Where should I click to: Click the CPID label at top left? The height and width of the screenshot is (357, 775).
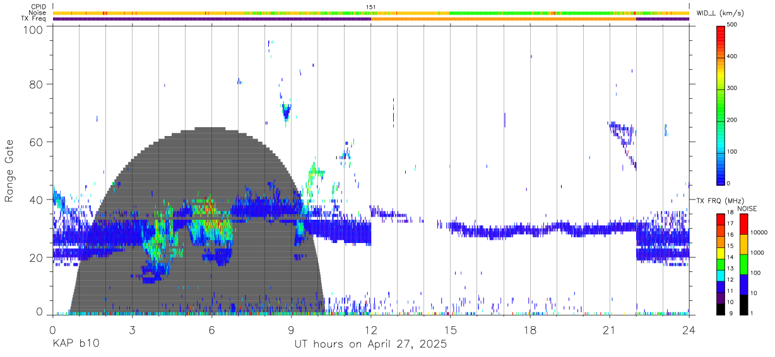point(38,7)
